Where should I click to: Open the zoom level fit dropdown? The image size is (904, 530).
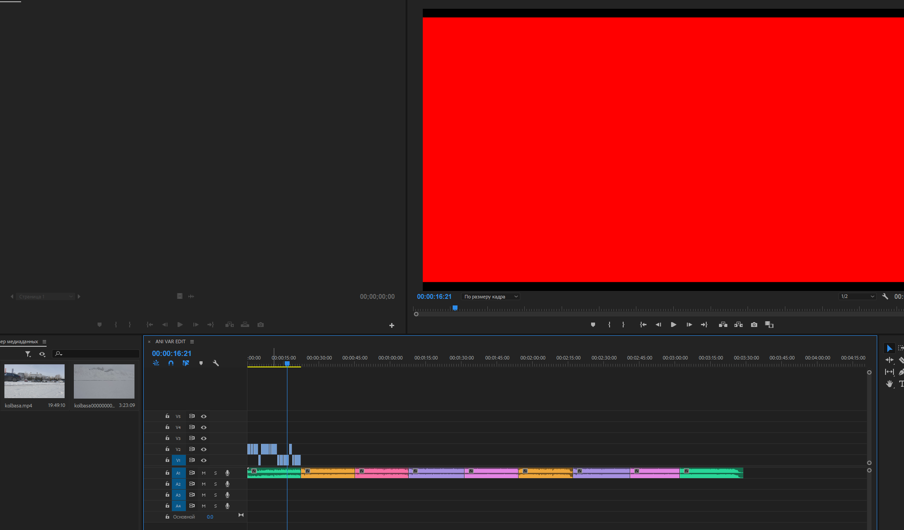490,297
